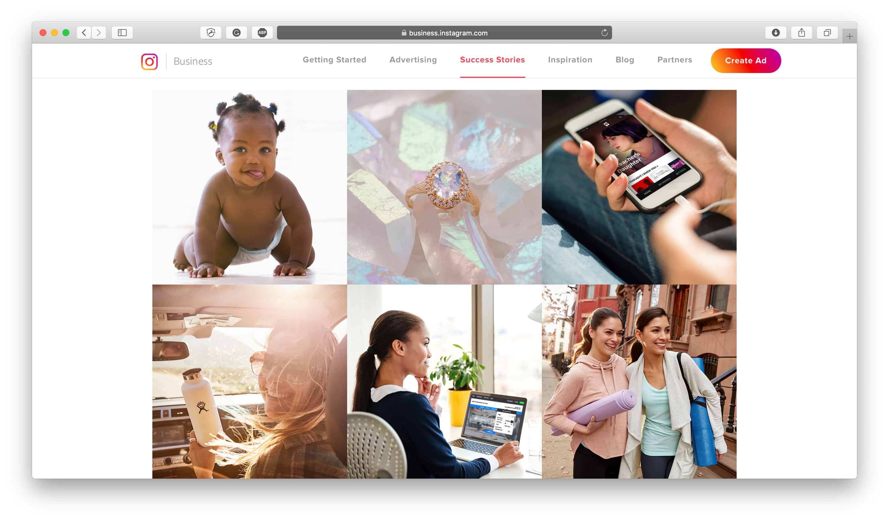Viewport: 889px width, 521px height.
Task: Click the browser share icon
Action: point(802,32)
